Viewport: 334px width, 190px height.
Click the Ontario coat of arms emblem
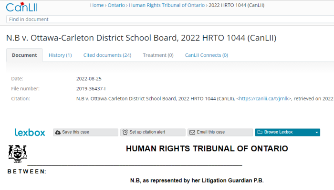(x=18, y=154)
